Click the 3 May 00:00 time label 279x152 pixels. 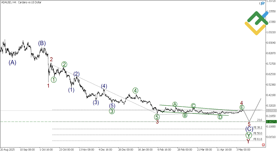point(243,149)
